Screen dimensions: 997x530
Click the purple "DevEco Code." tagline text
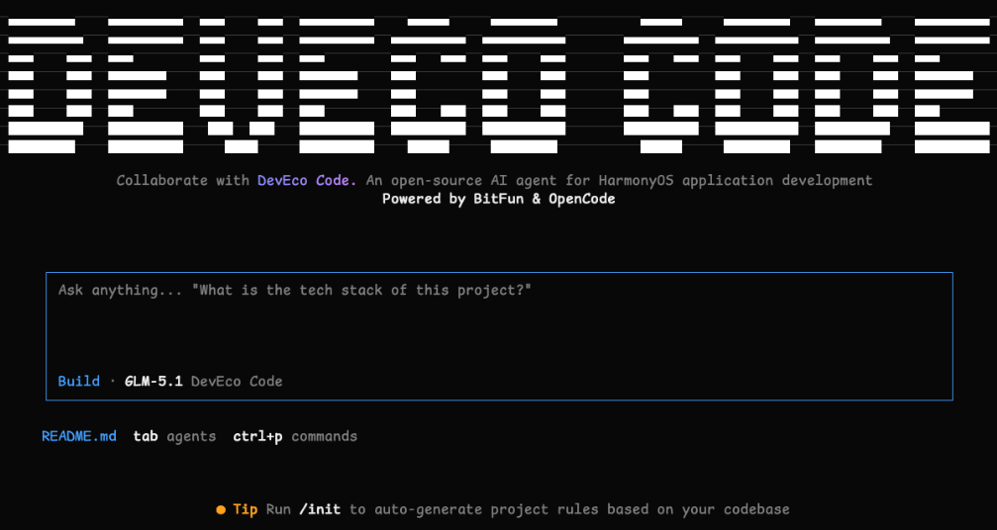point(307,180)
